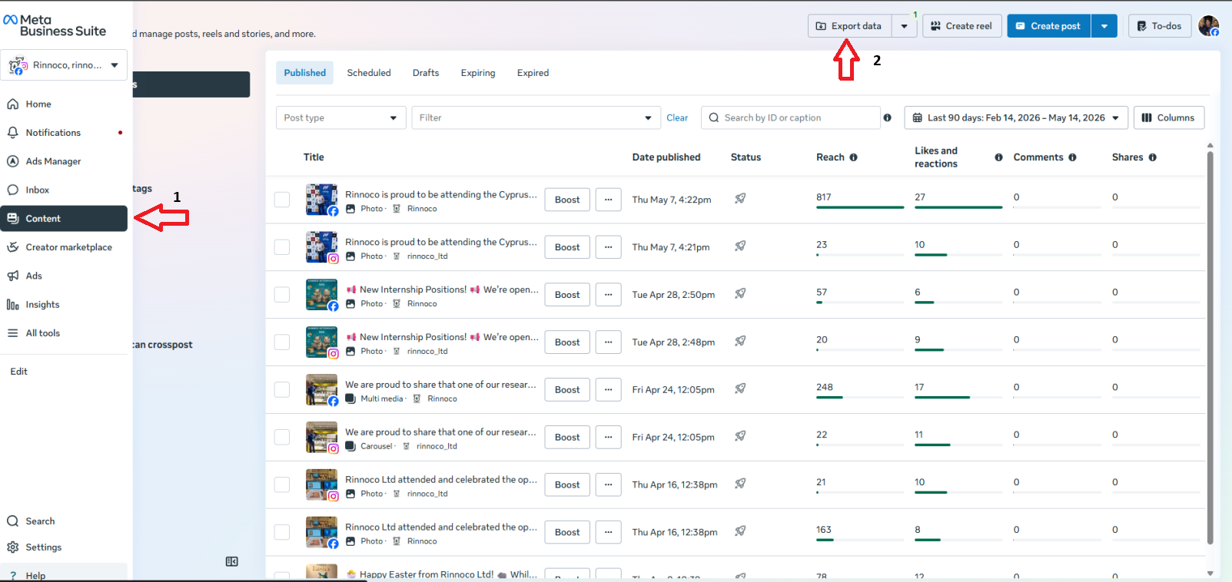Click the Insights bar chart icon
1232x582 pixels.
(x=13, y=305)
